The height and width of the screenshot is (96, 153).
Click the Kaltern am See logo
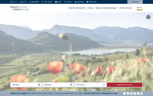click(x=20, y=8)
